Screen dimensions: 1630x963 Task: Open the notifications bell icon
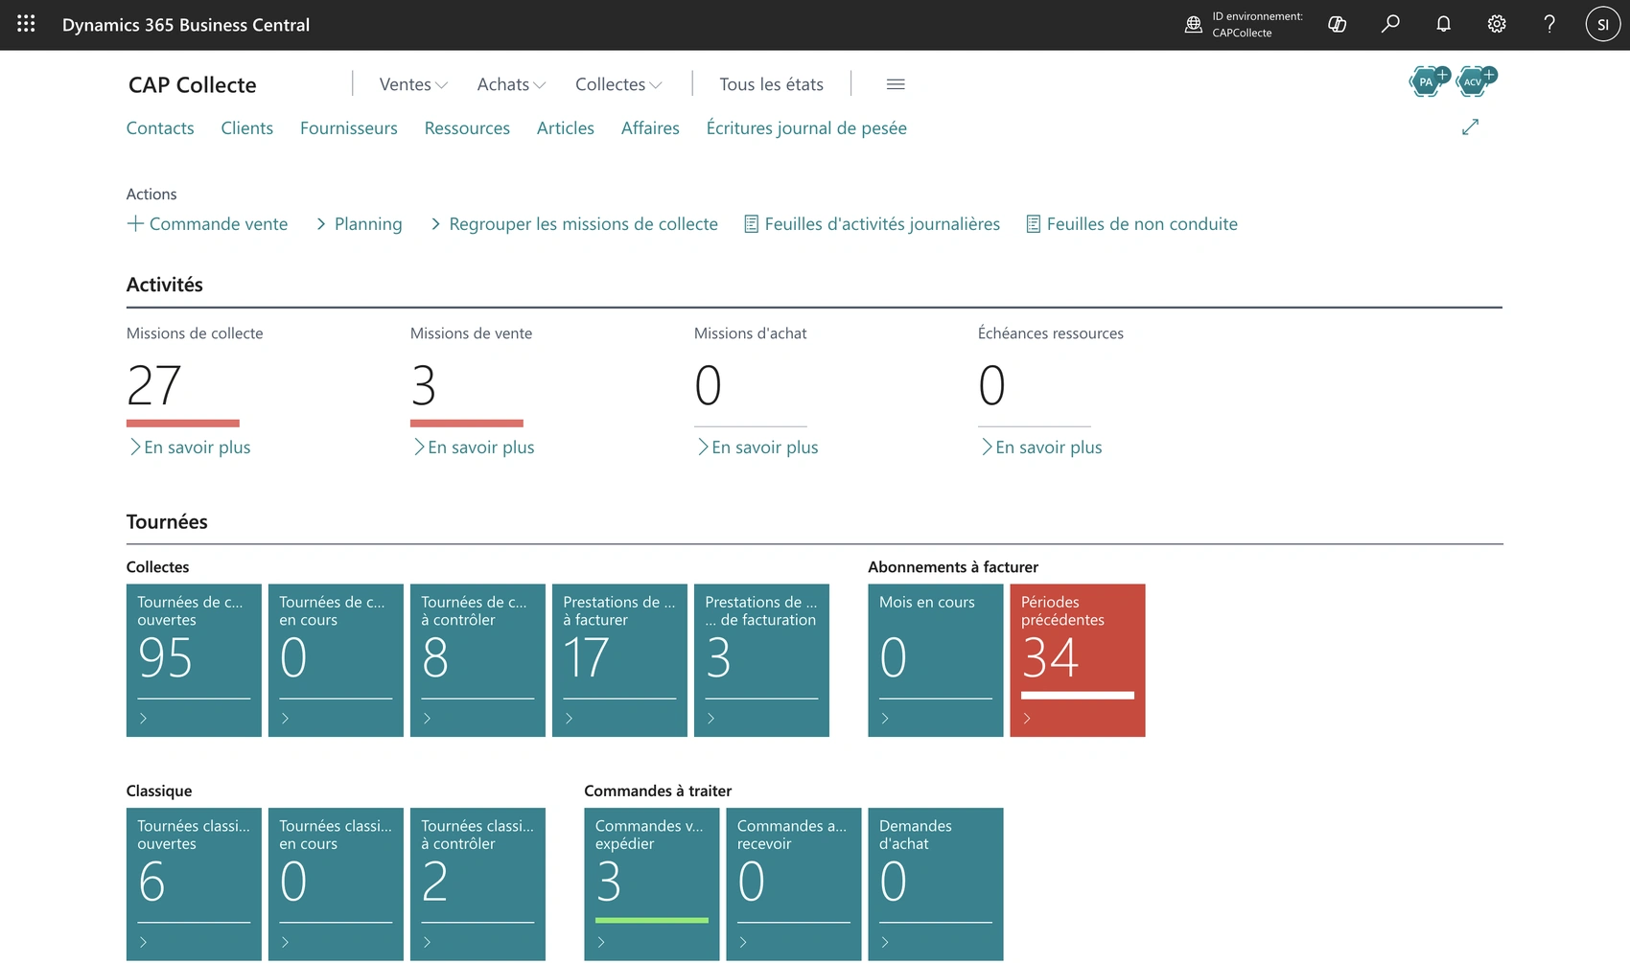pos(1443,24)
